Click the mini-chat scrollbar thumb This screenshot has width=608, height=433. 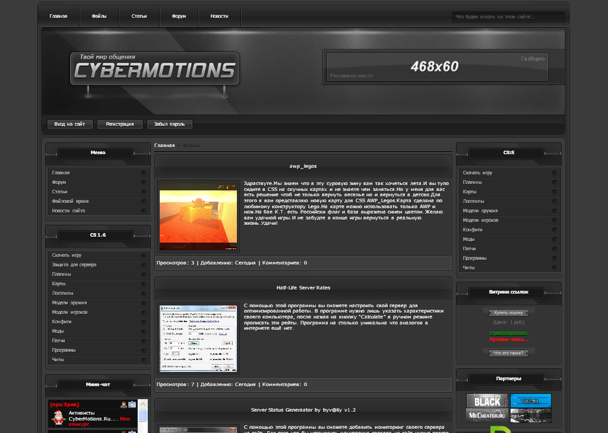coord(142,415)
